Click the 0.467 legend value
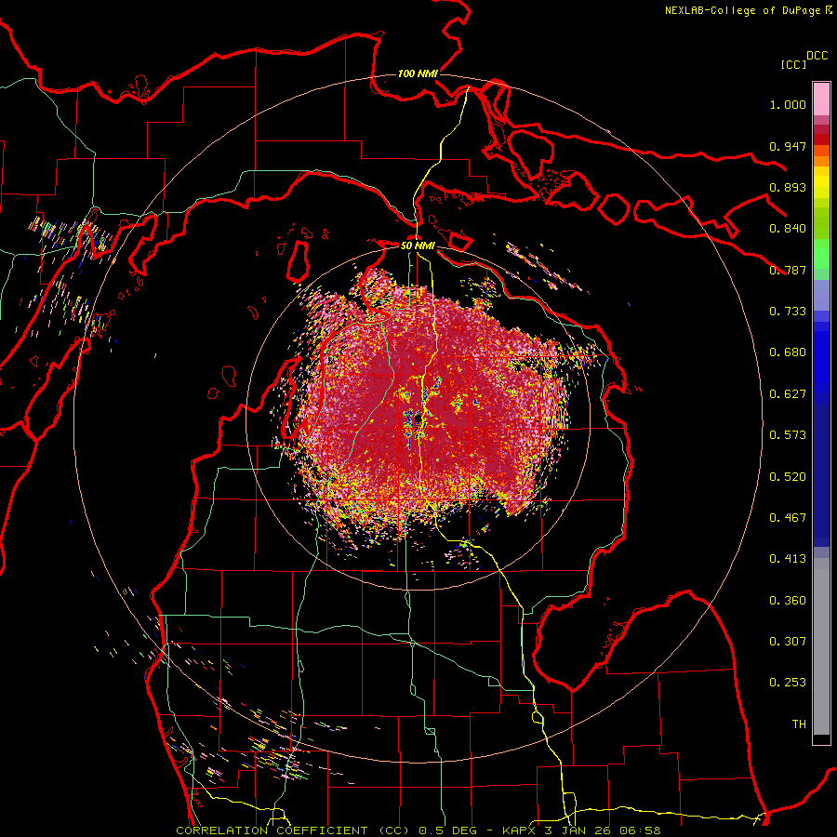Viewport: 837px width, 837px height. click(x=788, y=518)
